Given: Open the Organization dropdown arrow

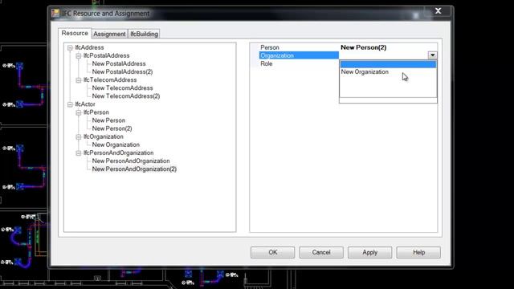Looking at the screenshot, I should [x=432, y=55].
